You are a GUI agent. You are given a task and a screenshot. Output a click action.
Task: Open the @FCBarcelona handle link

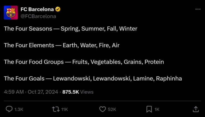pos(38,16)
